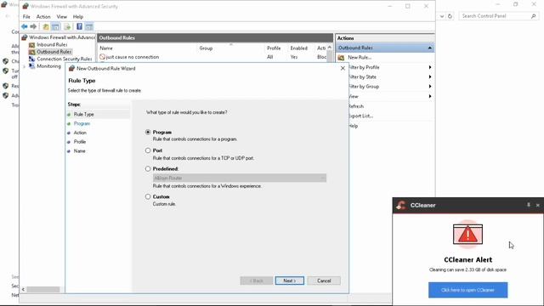Click the blocked rule icon in list
Viewport: 544px width, 306px height.
102,57
